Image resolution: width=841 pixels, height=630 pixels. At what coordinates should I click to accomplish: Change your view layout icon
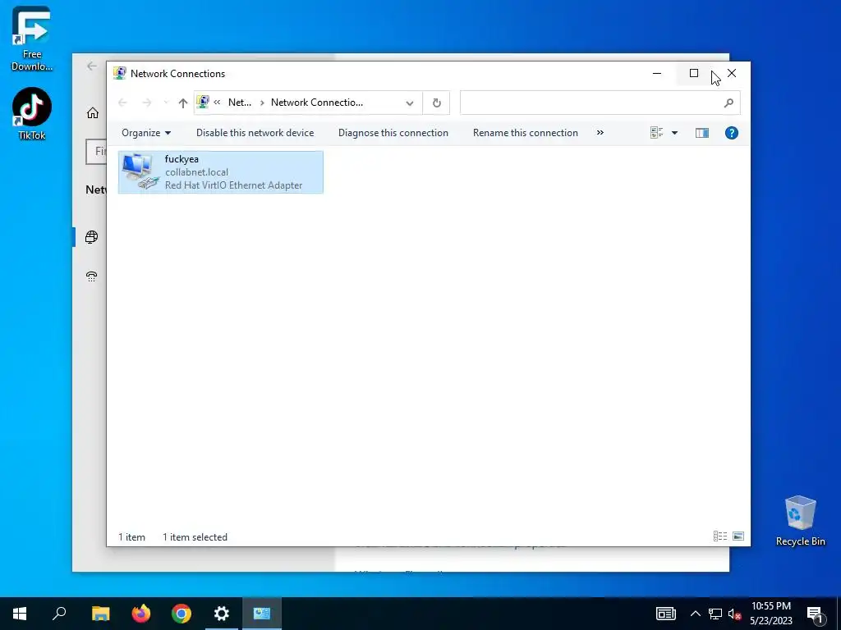pos(656,133)
